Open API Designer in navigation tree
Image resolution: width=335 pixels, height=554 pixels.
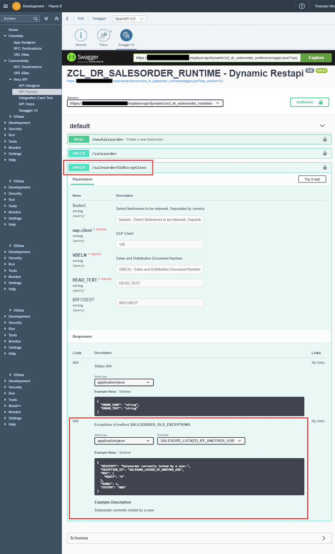pyautogui.click(x=29, y=86)
